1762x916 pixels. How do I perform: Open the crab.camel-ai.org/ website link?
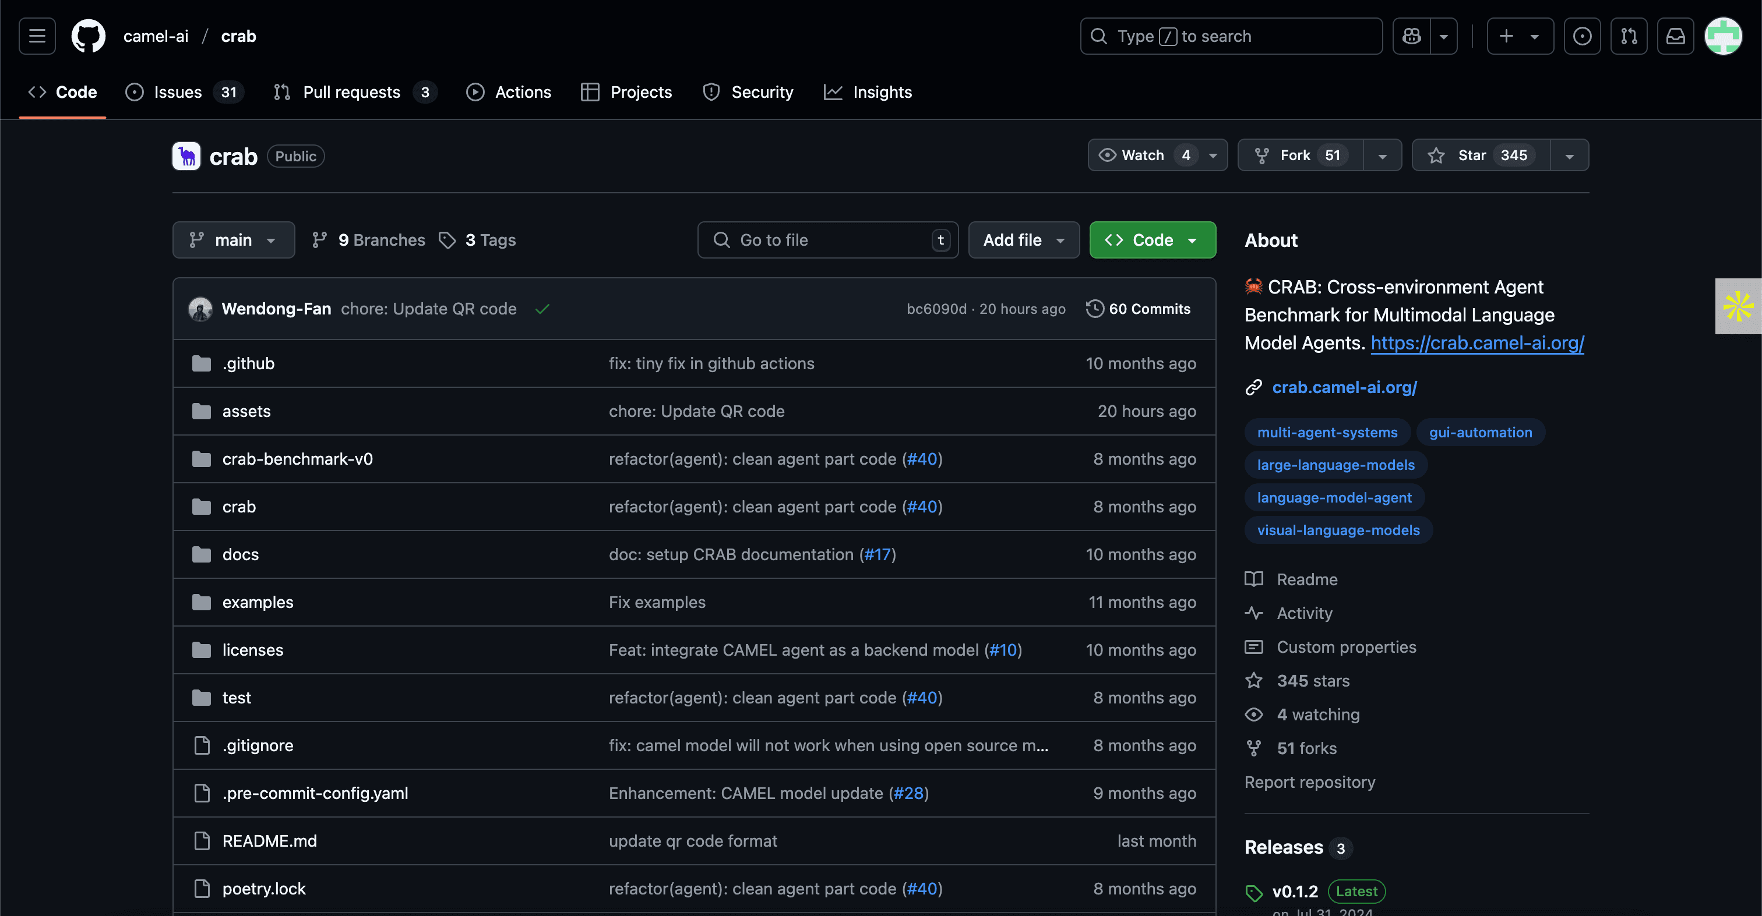tap(1345, 388)
